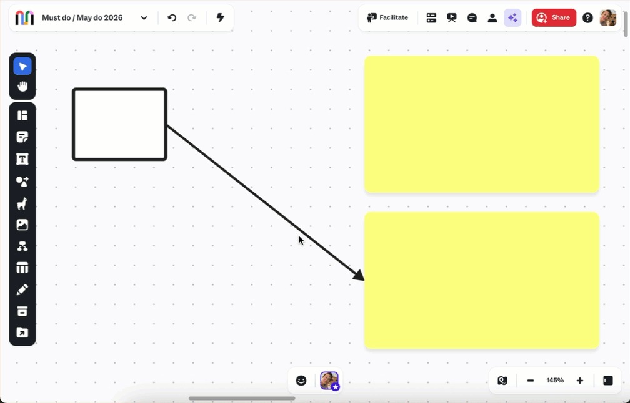
Task: Select the sticky notes tool
Action: coord(22,137)
